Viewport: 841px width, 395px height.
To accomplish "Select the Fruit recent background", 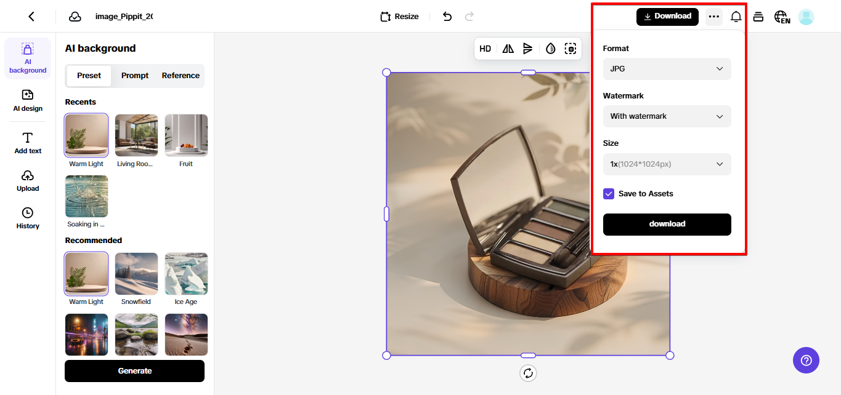I will coord(186,135).
